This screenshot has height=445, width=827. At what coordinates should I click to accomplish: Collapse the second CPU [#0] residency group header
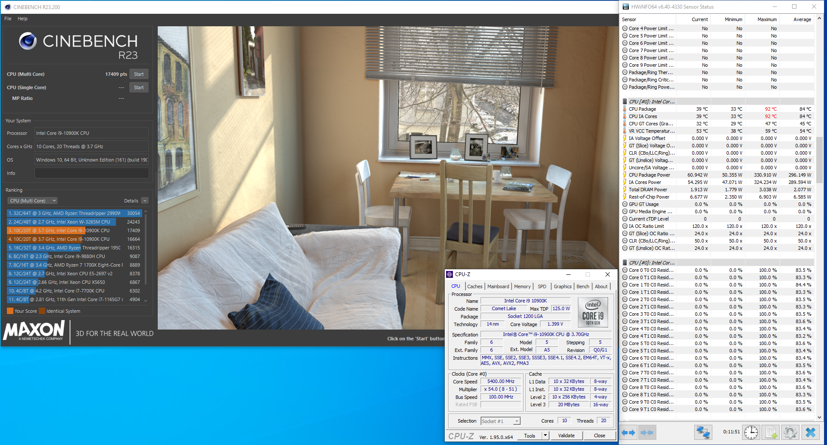tap(652, 263)
